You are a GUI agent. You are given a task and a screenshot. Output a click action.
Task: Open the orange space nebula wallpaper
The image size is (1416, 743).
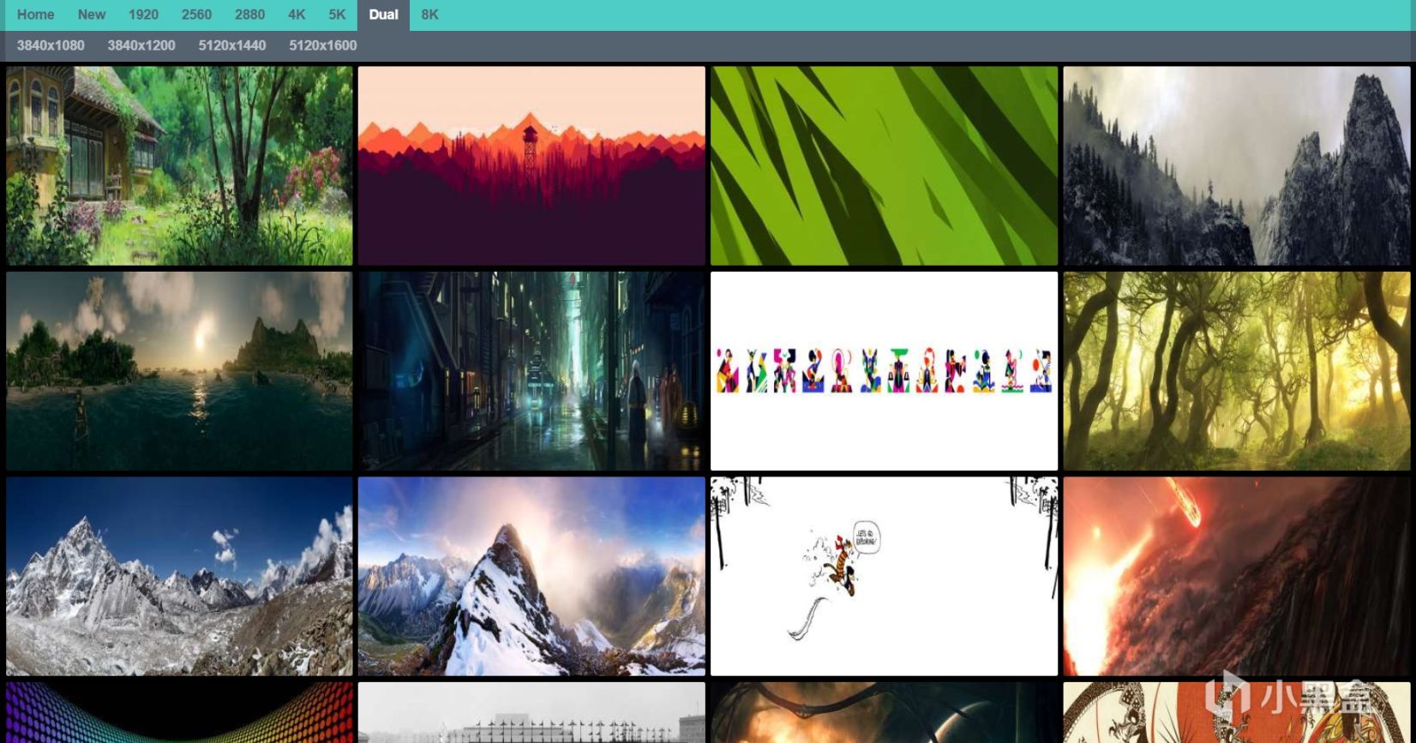(884, 712)
